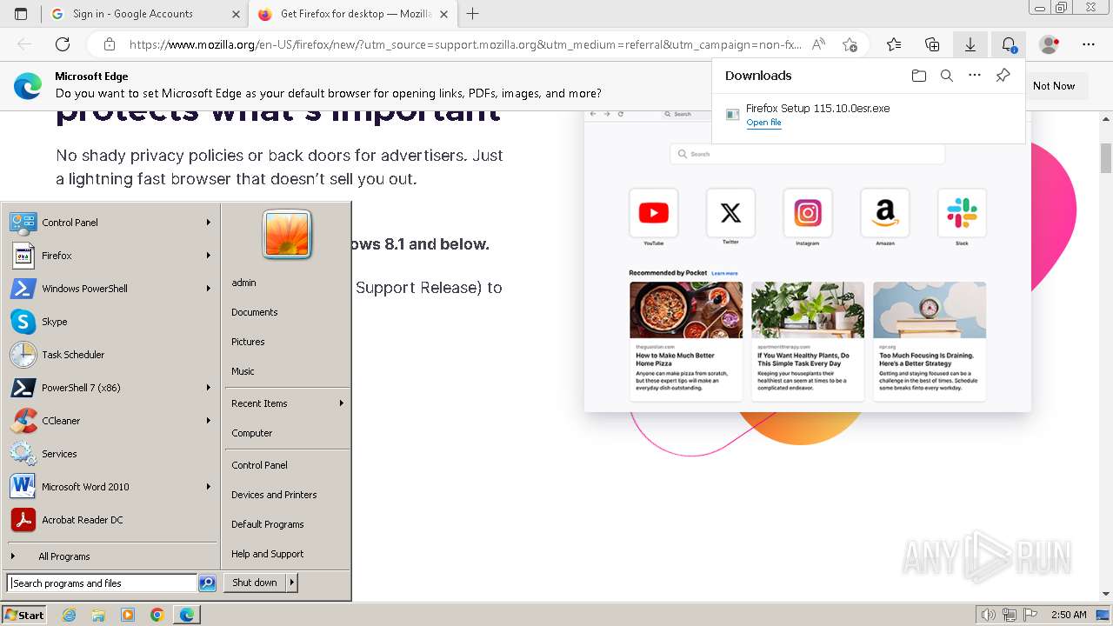Open more options in Downloads panel
This screenshot has height=626, width=1113.
(975, 76)
